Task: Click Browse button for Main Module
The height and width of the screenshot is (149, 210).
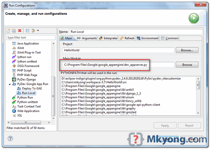Action: [x=187, y=65]
